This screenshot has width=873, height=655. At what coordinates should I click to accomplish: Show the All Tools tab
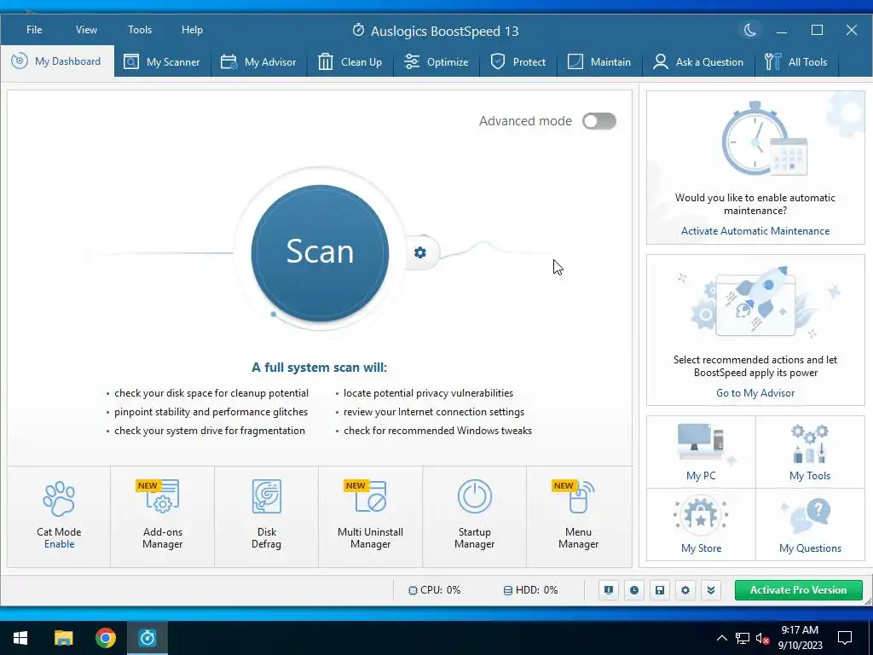pyautogui.click(x=796, y=61)
